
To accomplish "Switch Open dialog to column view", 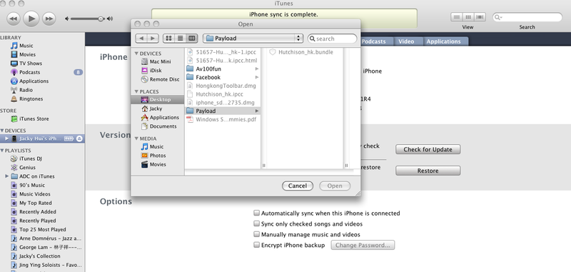I will click(191, 39).
